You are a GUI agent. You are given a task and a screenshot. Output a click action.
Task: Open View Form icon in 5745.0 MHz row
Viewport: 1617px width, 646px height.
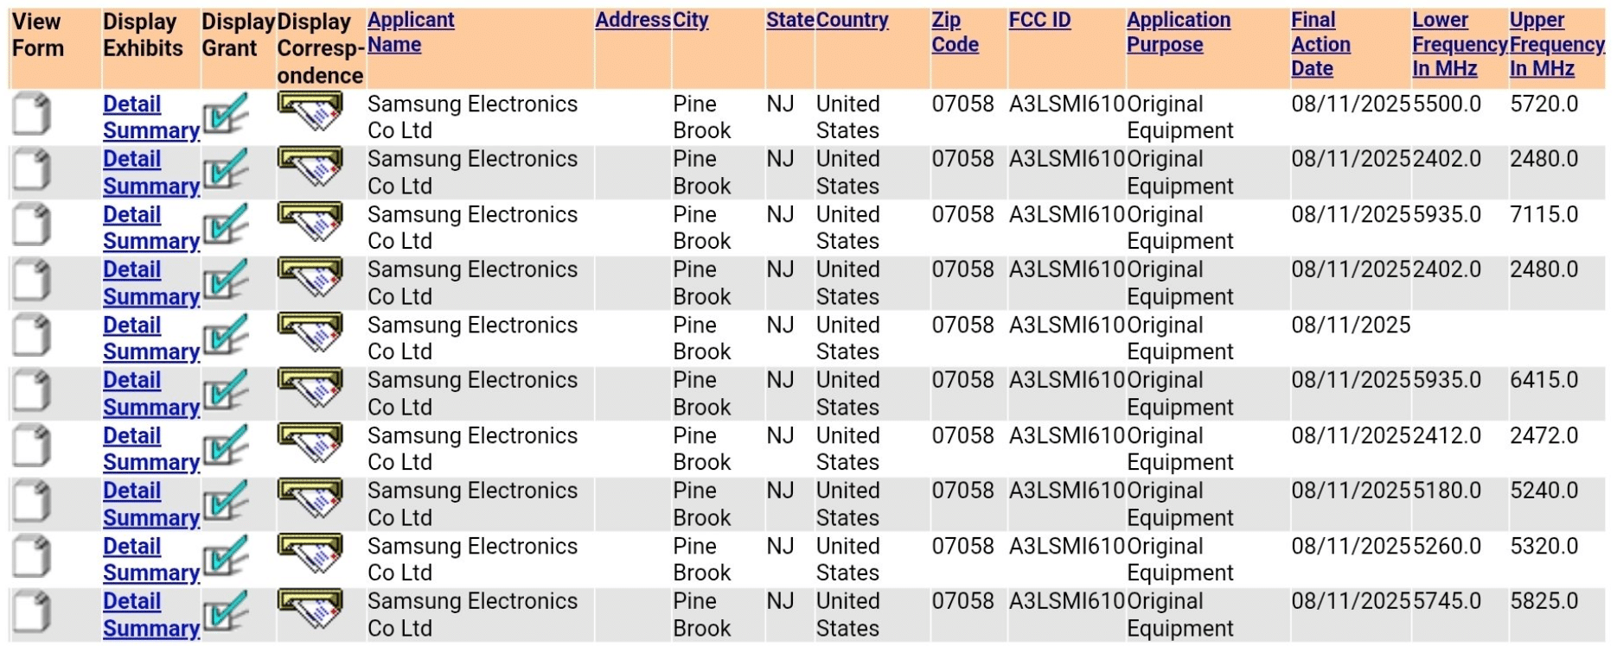32,612
